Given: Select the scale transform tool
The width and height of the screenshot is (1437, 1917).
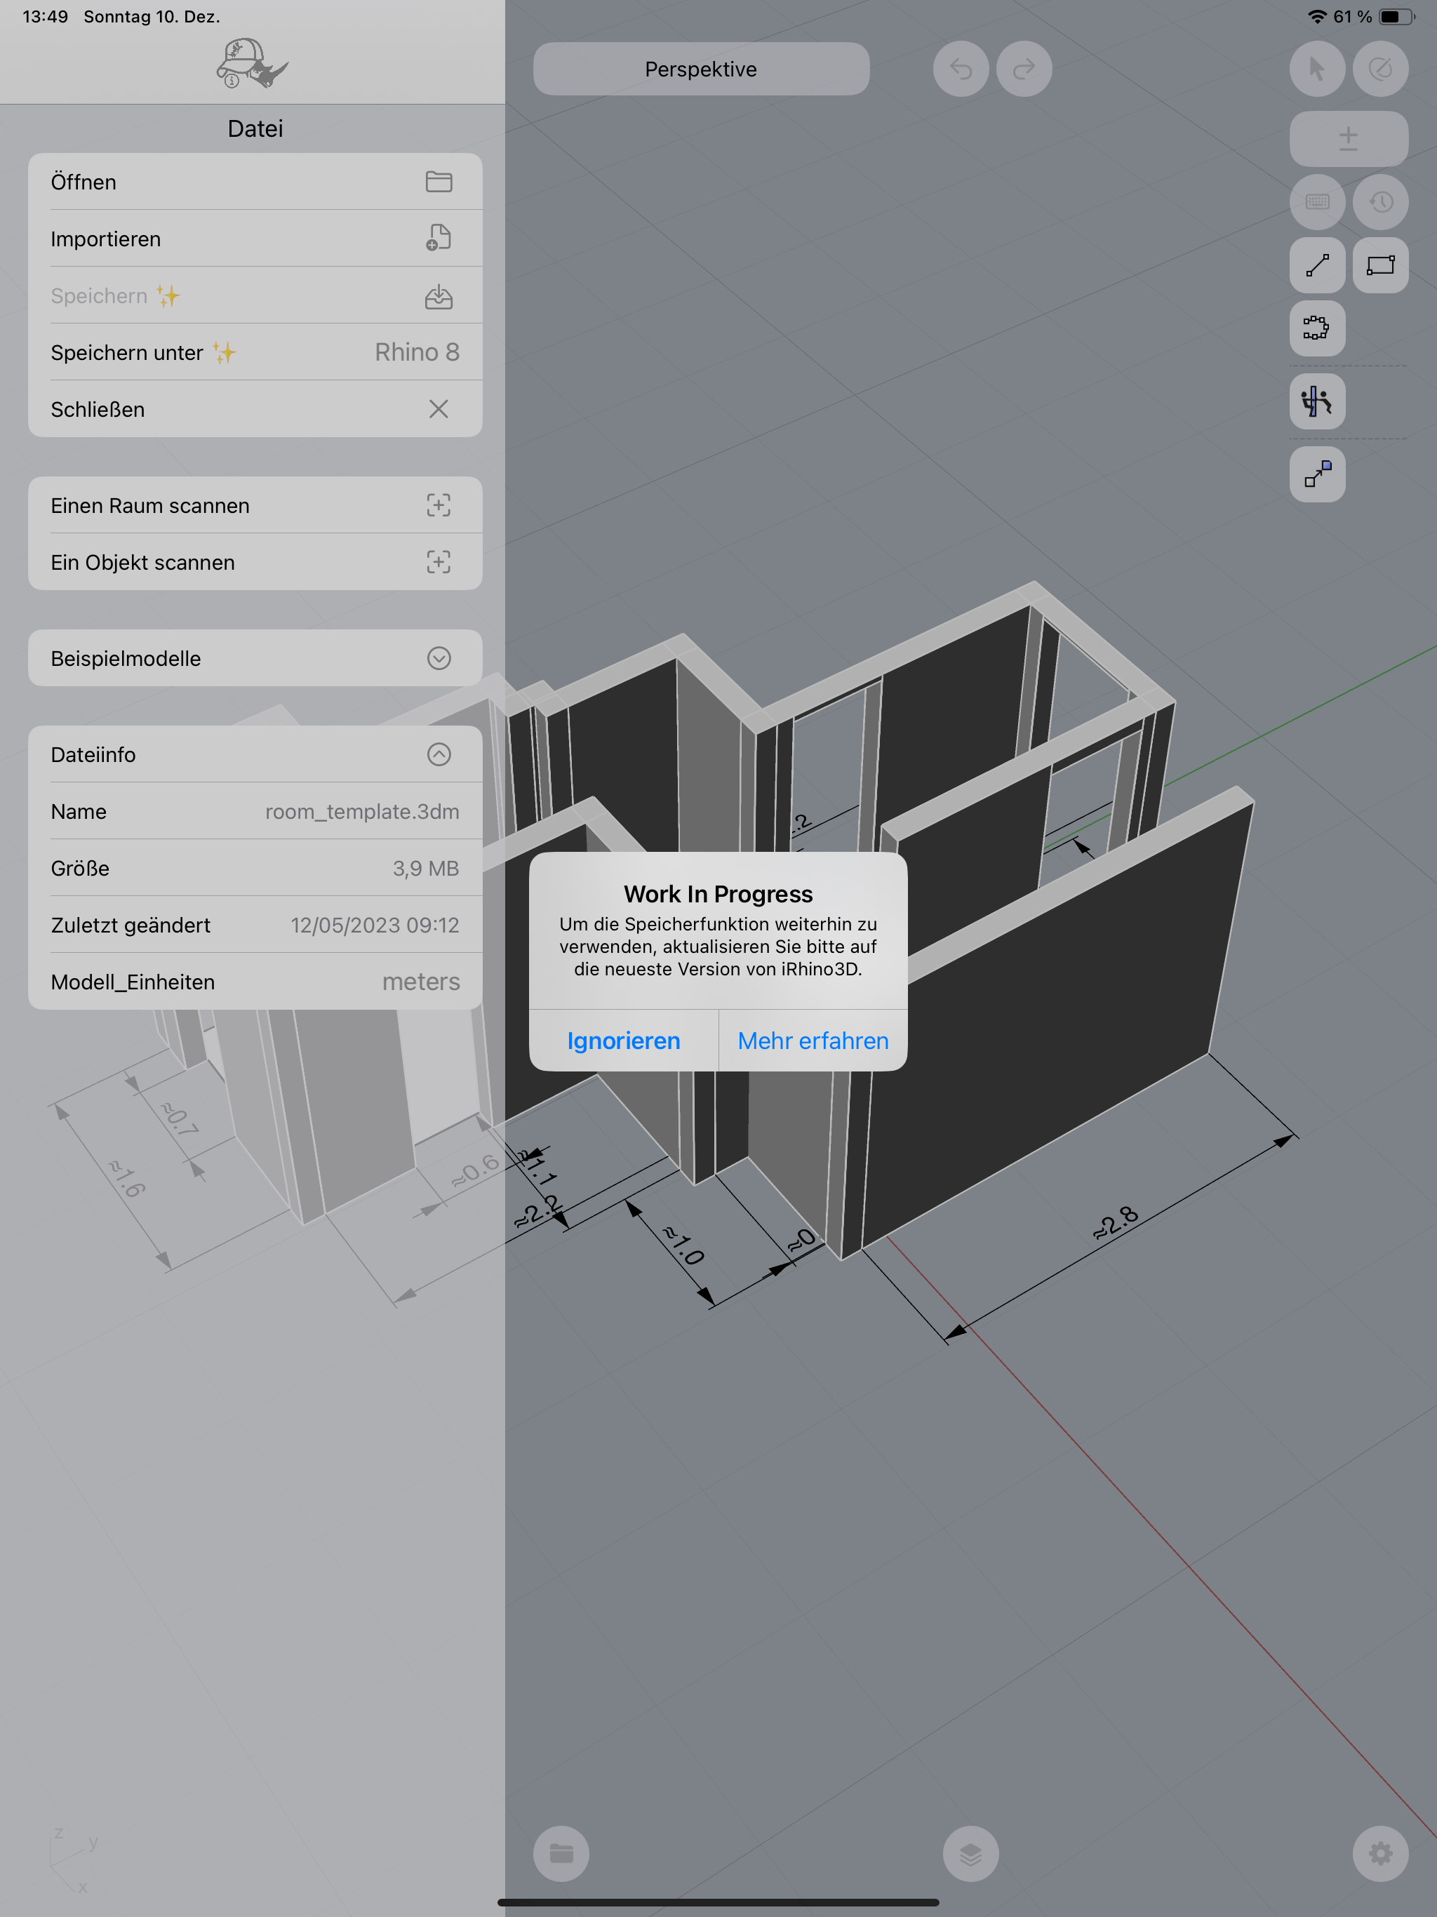Looking at the screenshot, I should point(1316,474).
